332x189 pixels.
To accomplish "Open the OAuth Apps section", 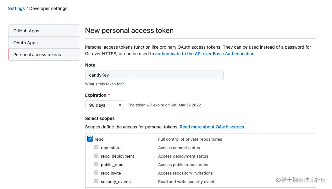I will [x=44, y=43].
